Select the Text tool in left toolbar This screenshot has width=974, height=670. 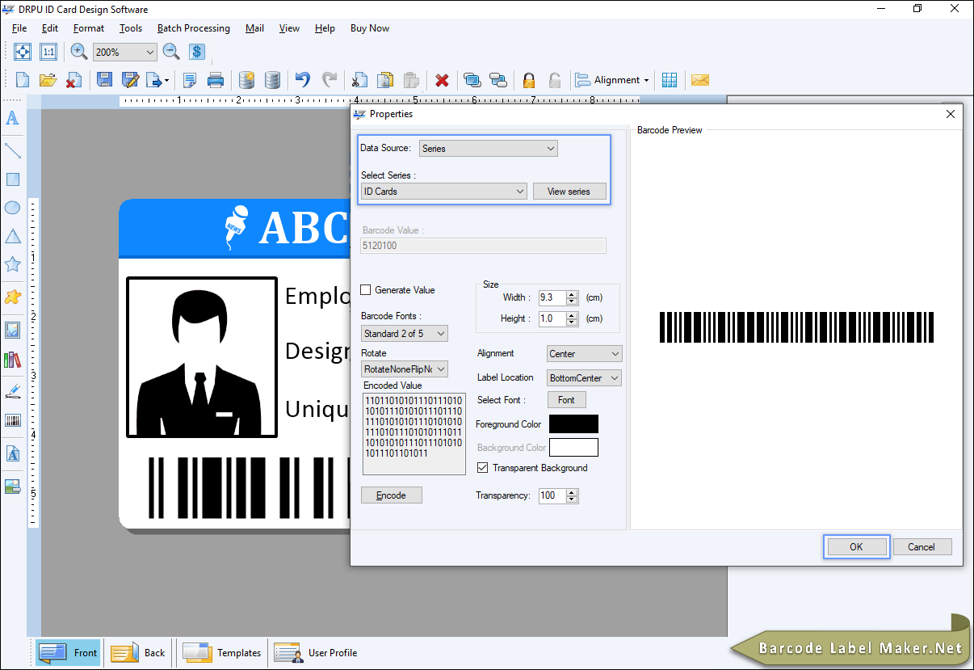[x=12, y=119]
